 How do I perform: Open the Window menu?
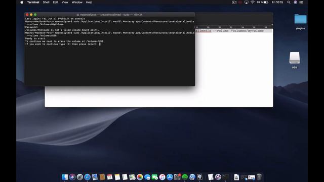coord(77,2)
